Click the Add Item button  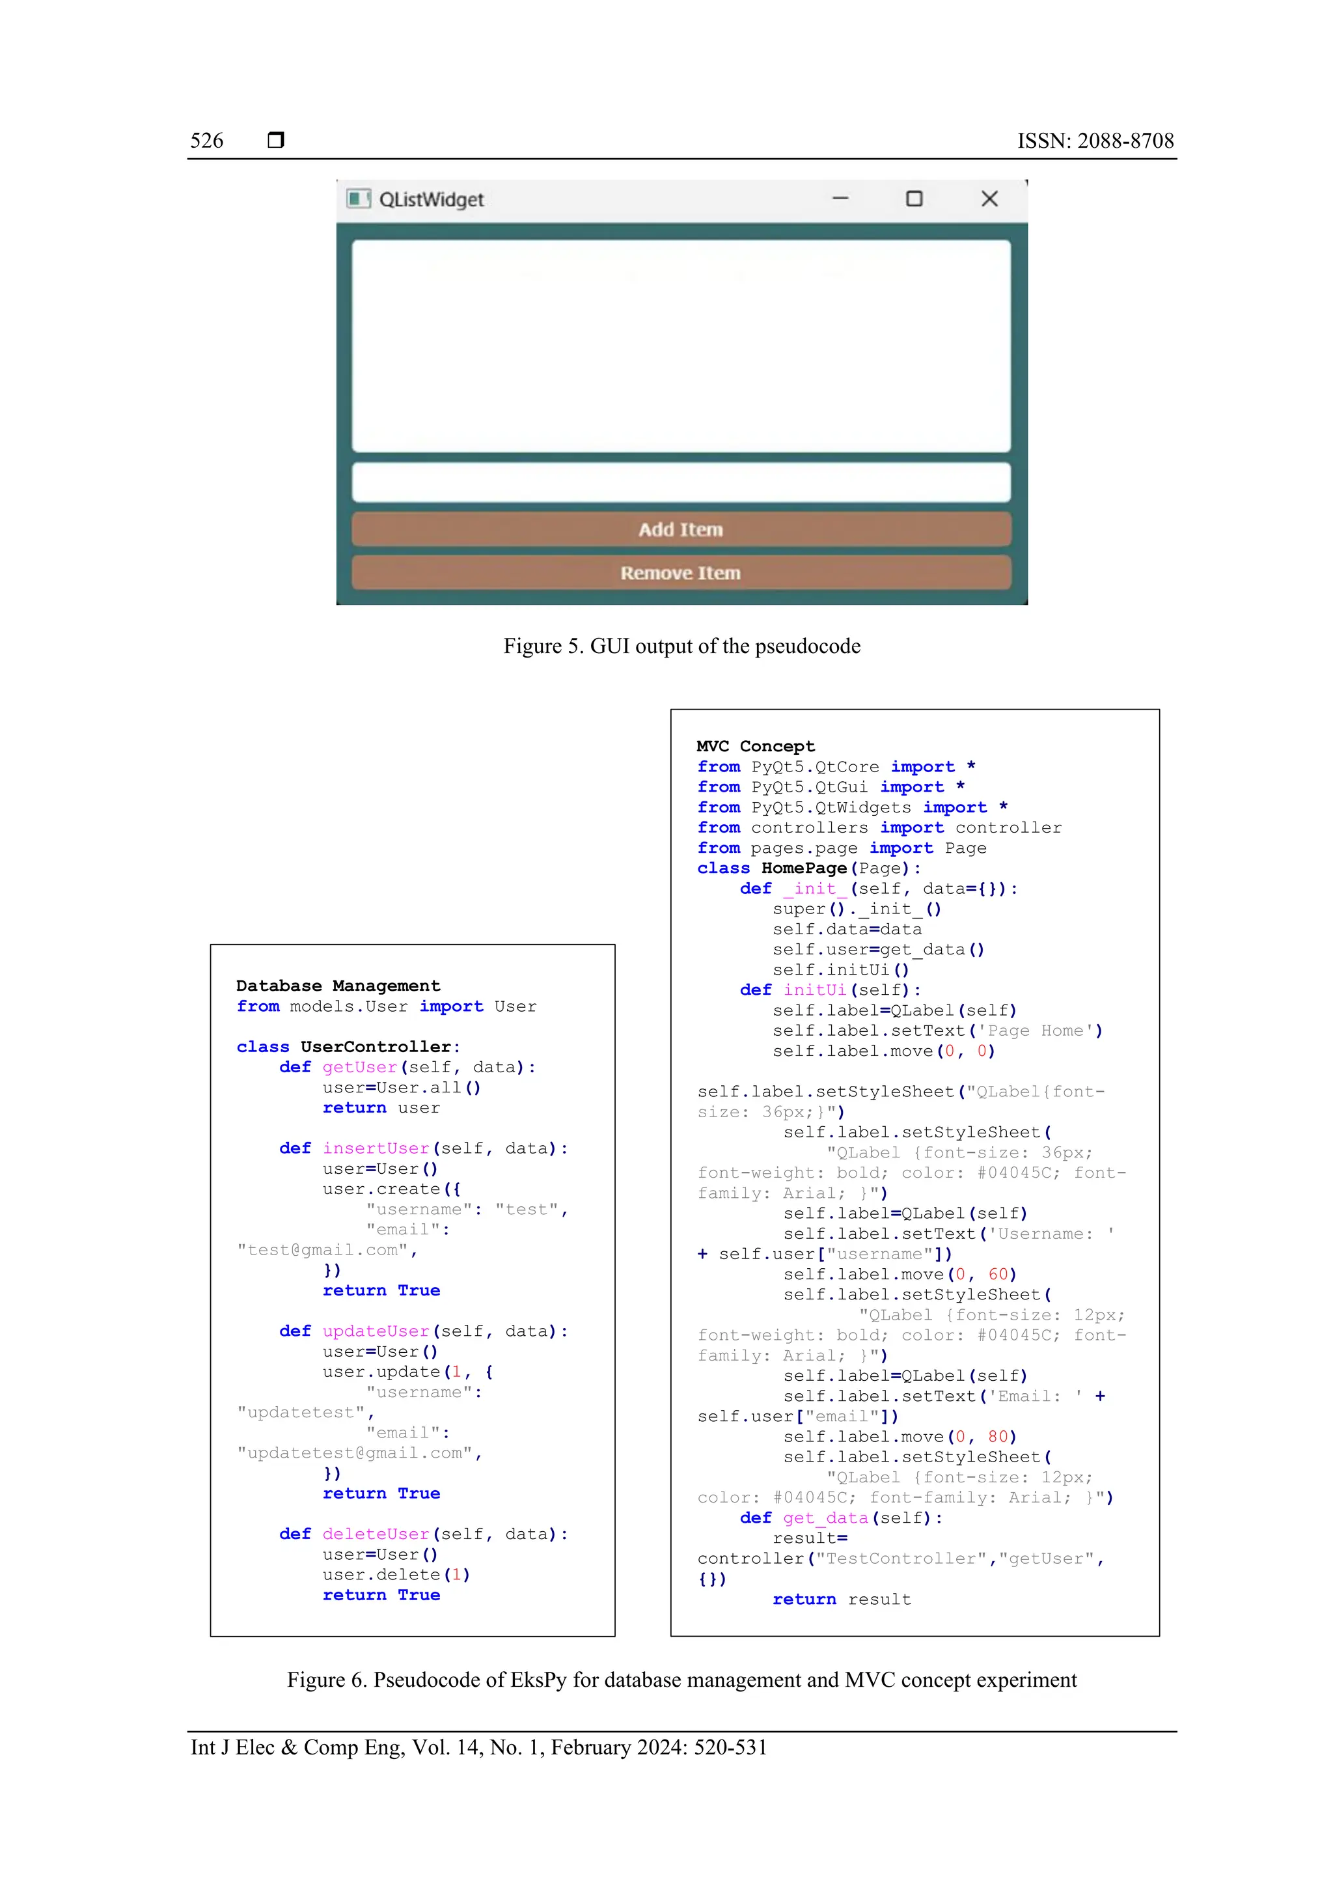point(681,529)
